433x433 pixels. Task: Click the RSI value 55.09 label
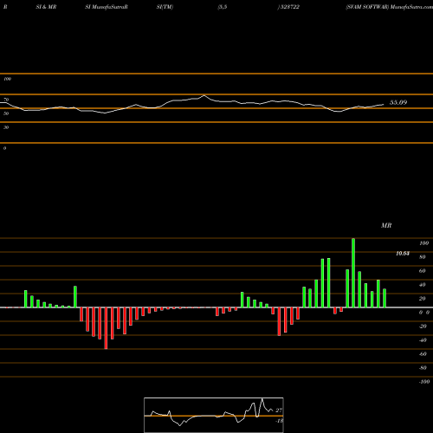pyautogui.click(x=398, y=102)
